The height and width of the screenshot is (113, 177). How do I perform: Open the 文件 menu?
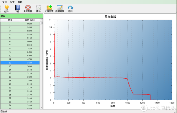coord(4,2)
